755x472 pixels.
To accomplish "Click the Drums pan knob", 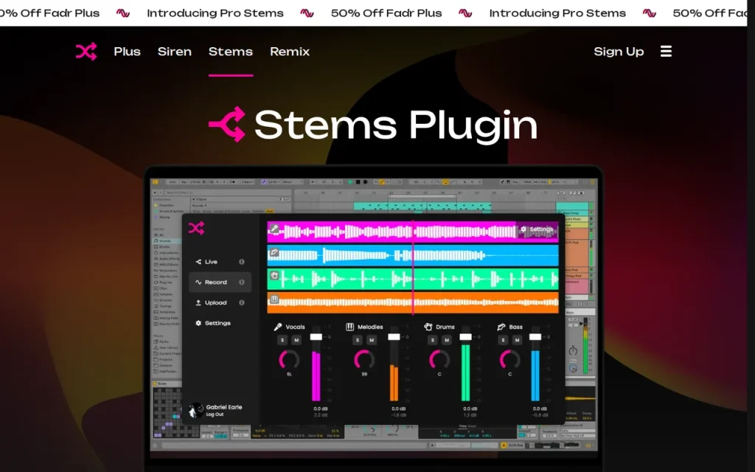I will pyautogui.click(x=439, y=360).
